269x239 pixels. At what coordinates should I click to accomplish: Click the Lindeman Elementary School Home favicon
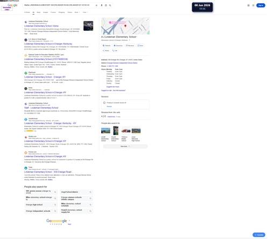click(x=26, y=22)
